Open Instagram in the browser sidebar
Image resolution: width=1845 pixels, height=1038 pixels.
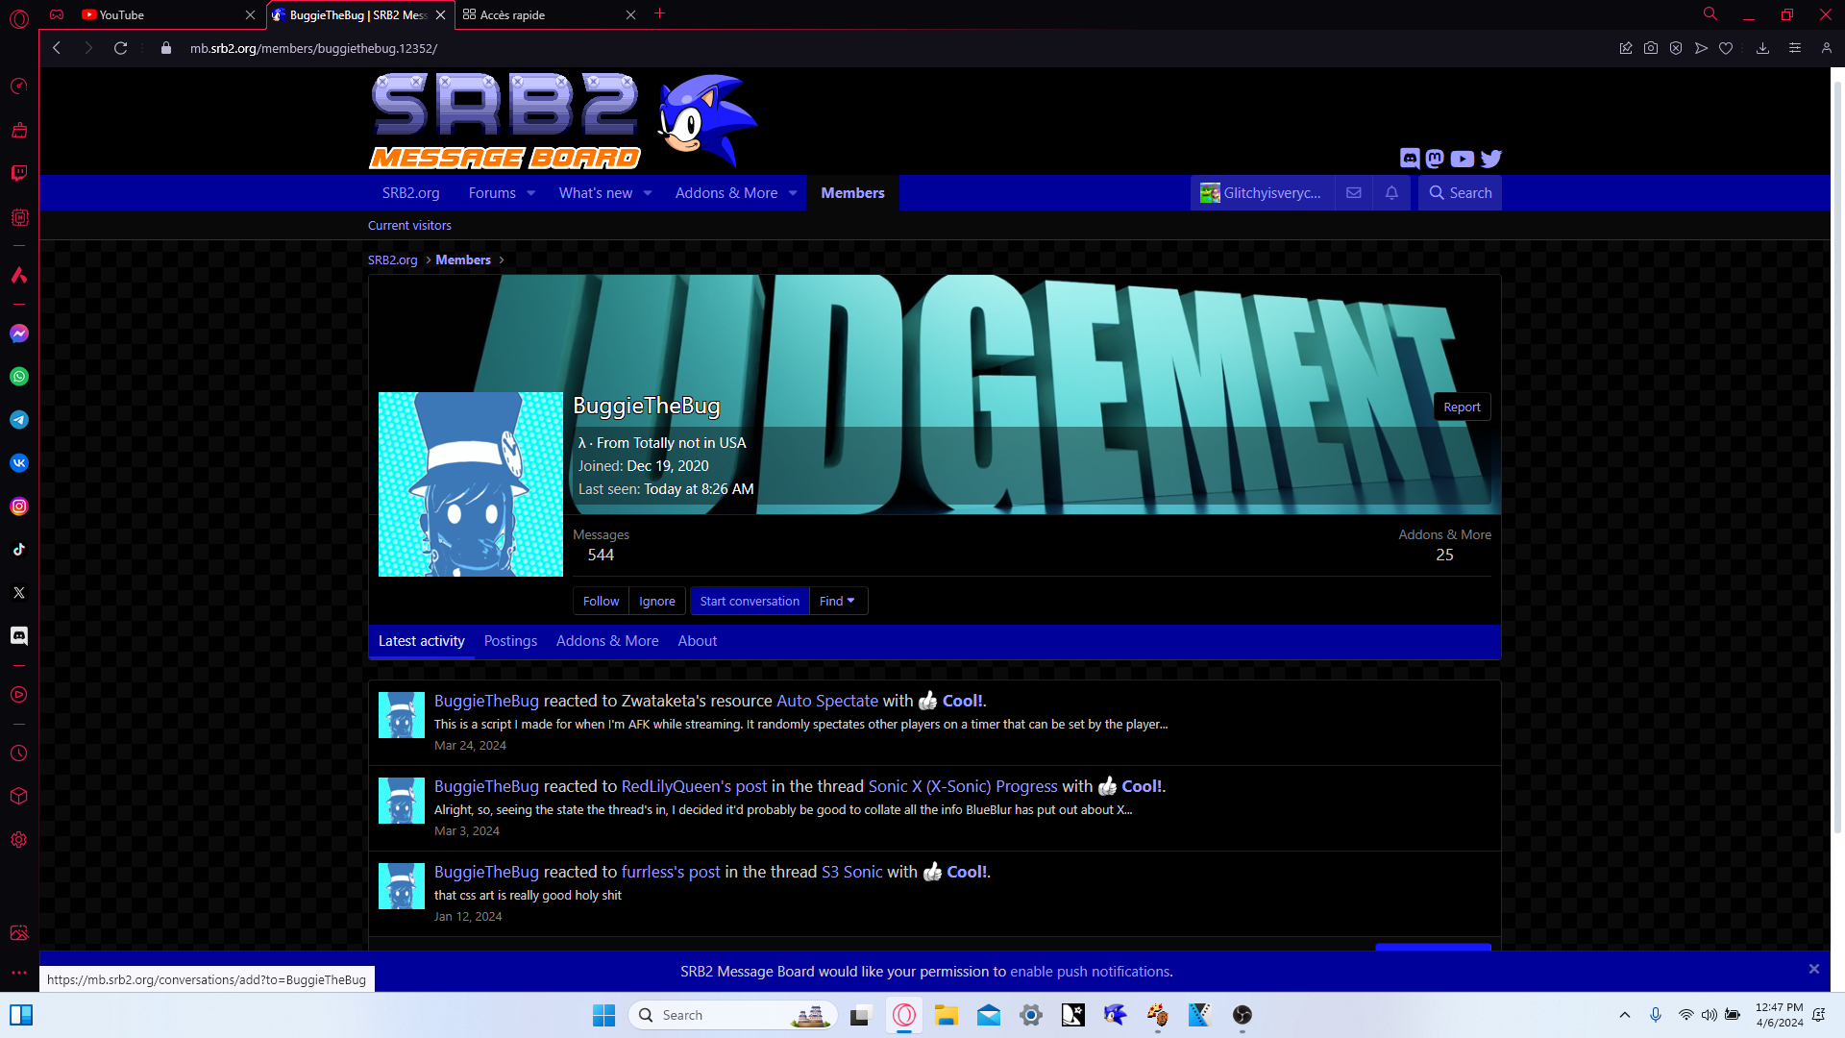coord(19,507)
